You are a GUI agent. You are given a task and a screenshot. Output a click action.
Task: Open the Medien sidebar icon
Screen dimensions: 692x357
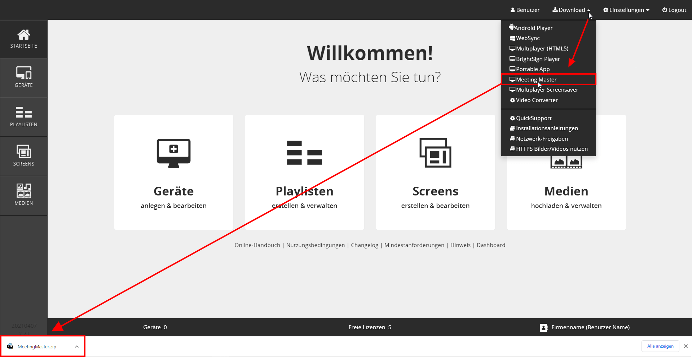point(23,191)
